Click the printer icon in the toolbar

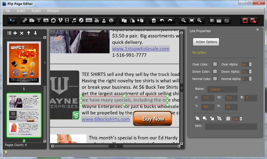coord(111,20)
